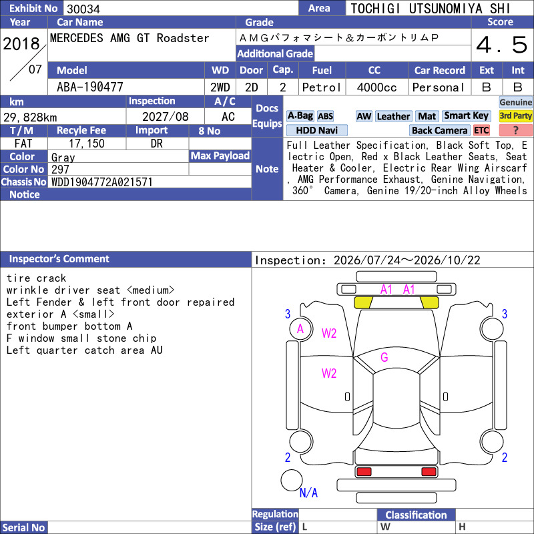Click color number 297
Viewport: 534px width, 534px height.
[60, 170]
